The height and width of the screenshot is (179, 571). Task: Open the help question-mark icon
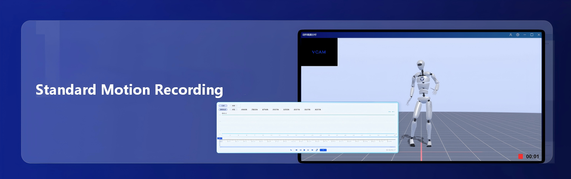tap(518, 35)
